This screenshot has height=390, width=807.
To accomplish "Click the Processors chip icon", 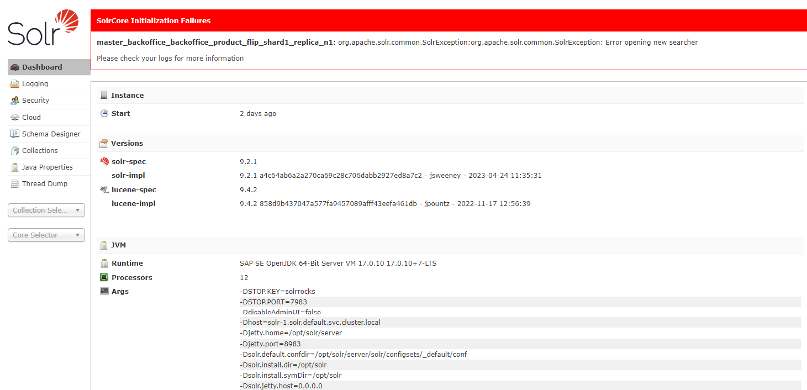I will pos(104,277).
